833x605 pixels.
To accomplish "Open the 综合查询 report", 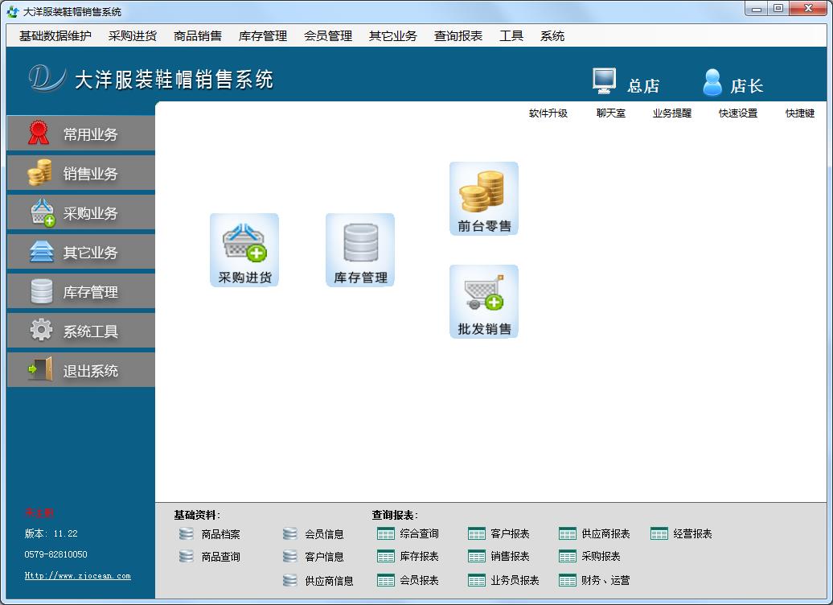I will [x=408, y=533].
